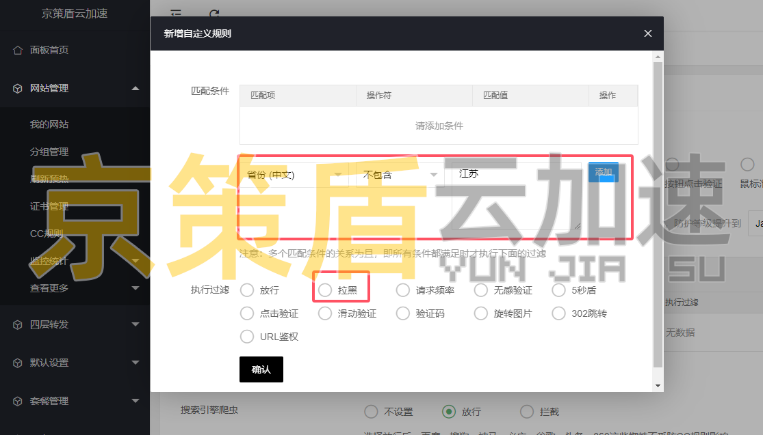This screenshot has width=763, height=435.
Task: Click the sidebar collapse hamburger icon
Action: click(x=174, y=14)
